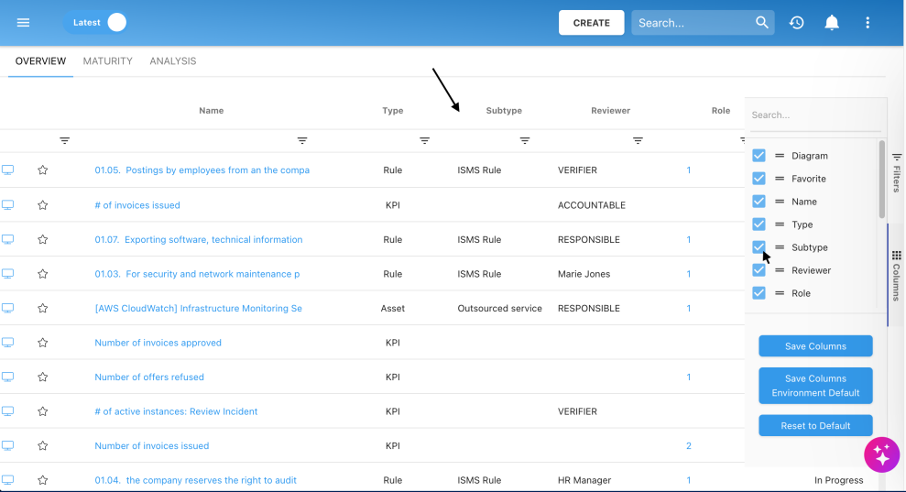Uncheck the Reviewer column checkbox
The width and height of the screenshot is (906, 492).
pos(759,270)
